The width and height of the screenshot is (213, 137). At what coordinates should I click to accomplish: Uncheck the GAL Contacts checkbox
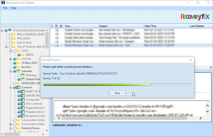[19, 104]
